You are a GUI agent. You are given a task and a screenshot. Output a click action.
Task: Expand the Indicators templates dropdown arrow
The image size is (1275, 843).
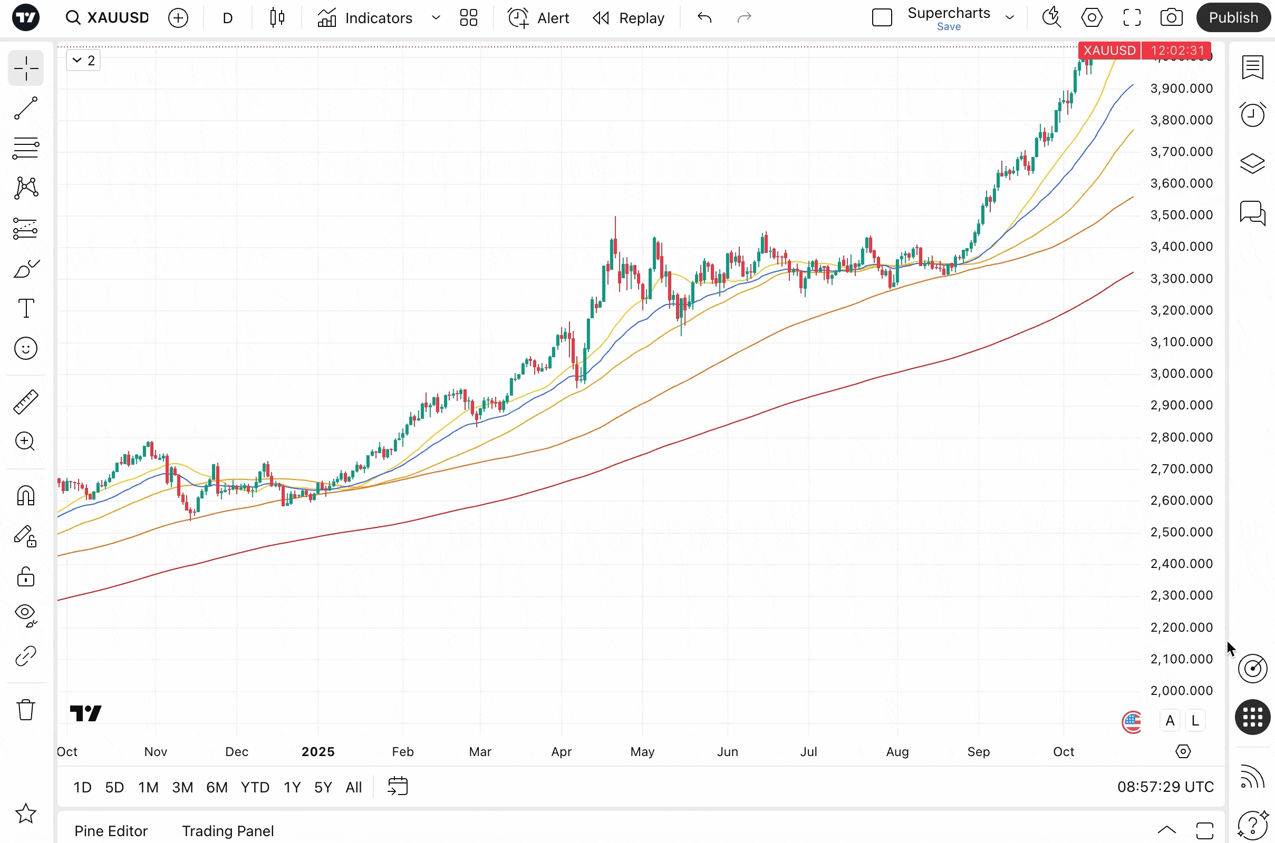(x=436, y=18)
